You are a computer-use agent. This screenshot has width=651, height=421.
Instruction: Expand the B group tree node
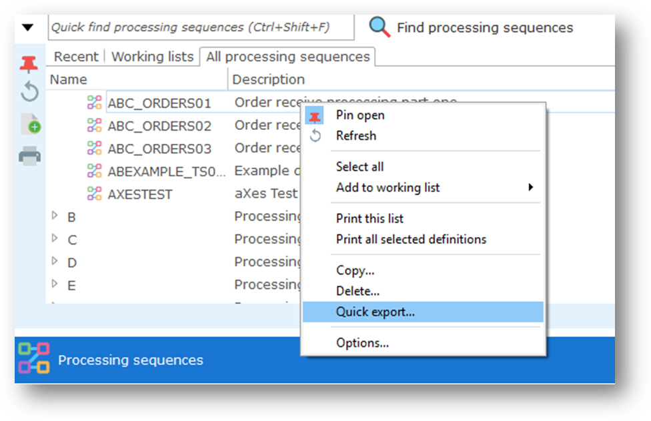coord(55,216)
